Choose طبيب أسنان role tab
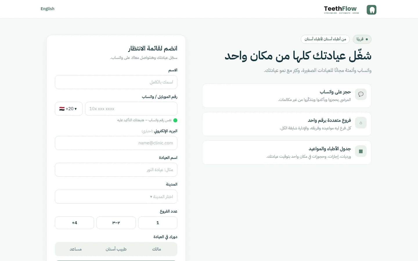 click(116, 249)
